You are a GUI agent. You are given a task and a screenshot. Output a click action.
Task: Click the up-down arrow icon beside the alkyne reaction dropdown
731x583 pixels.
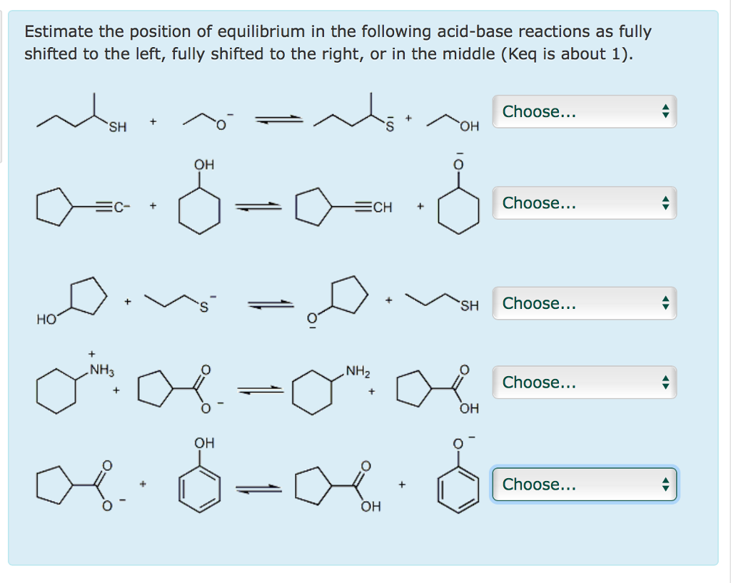tap(665, 203)
